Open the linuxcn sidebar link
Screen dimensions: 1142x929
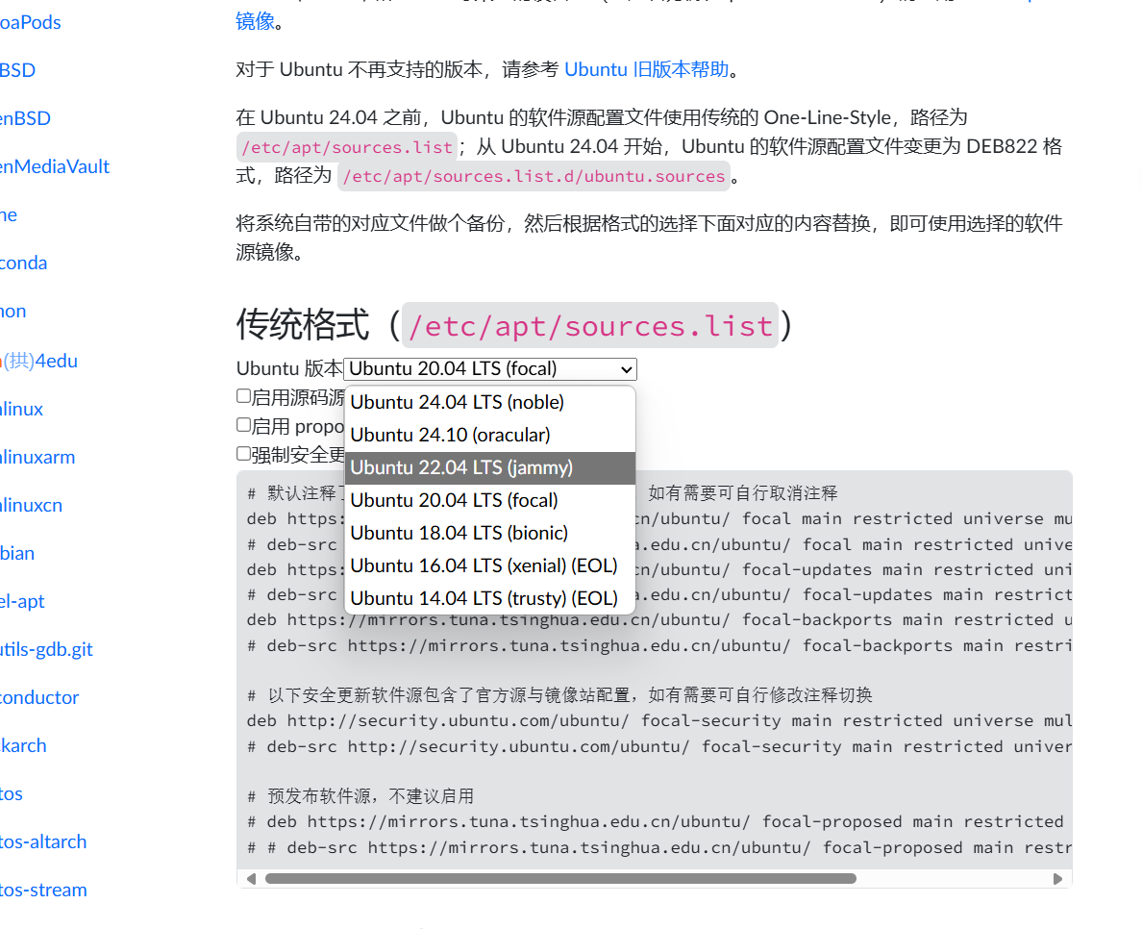click(x=32, y=505)
